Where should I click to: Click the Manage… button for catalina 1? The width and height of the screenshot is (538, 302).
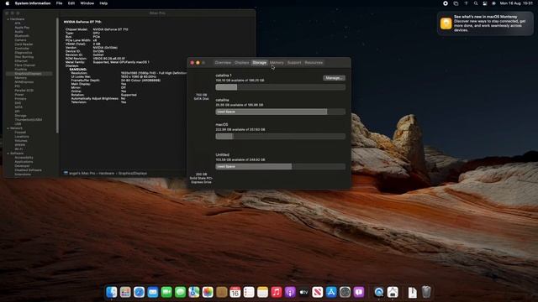point(334,78)
